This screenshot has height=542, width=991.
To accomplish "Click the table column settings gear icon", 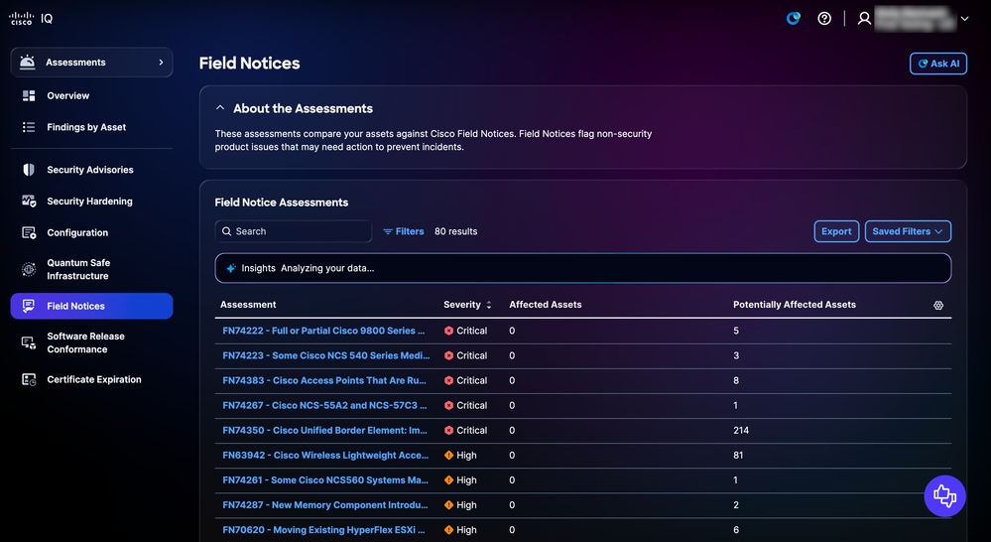I will tap(938, 305).
